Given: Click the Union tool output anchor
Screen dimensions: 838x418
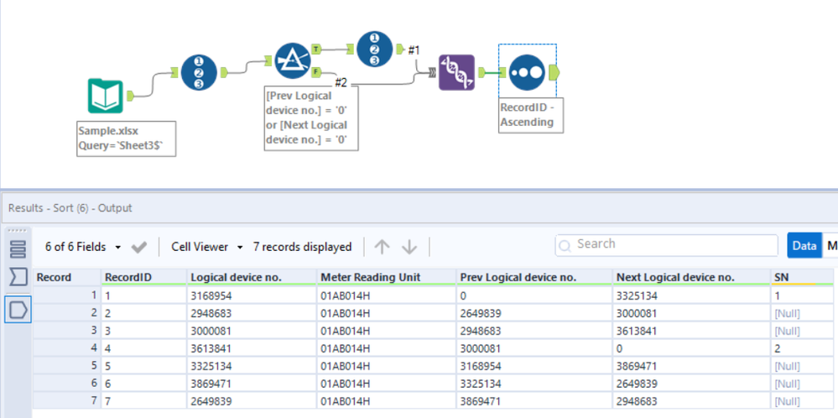Looking at the screenshot, I should (481, 72).
